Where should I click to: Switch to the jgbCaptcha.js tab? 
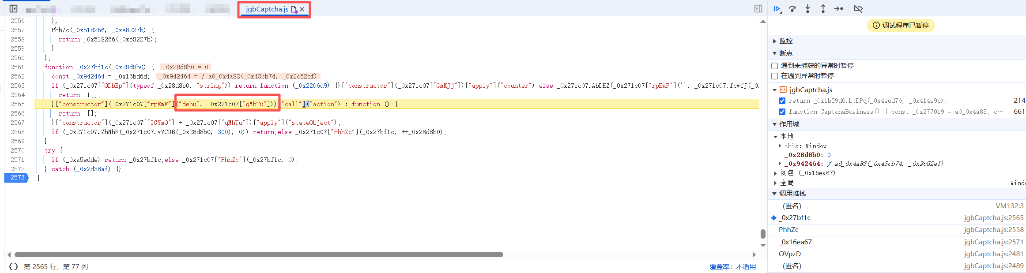pyautogui.click(x=267, y=9)
